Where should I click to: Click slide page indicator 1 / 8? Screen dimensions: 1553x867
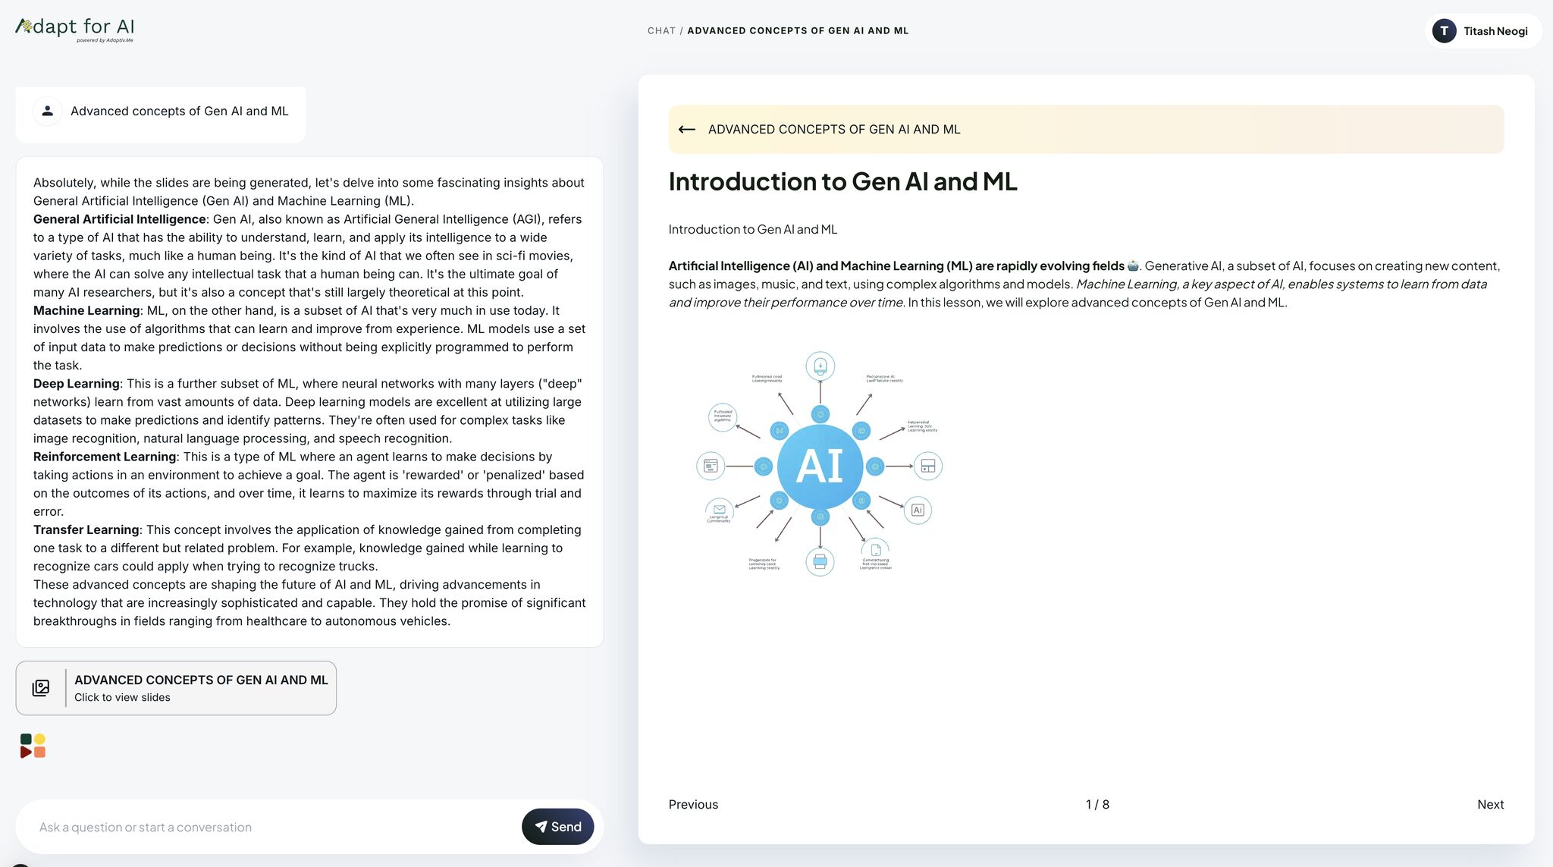click(1097, 805)
